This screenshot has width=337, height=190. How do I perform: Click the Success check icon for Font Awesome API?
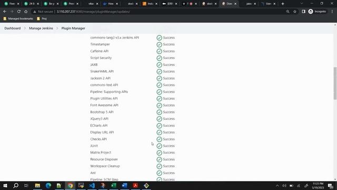coord(159,106)
